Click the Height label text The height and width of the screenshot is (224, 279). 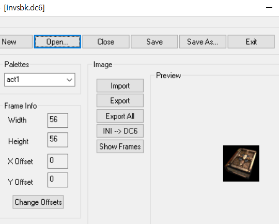tap(18, 142)
